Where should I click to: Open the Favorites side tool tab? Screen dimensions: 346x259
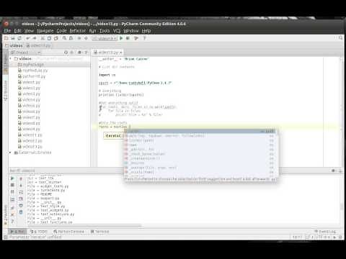tap(6, 214)
